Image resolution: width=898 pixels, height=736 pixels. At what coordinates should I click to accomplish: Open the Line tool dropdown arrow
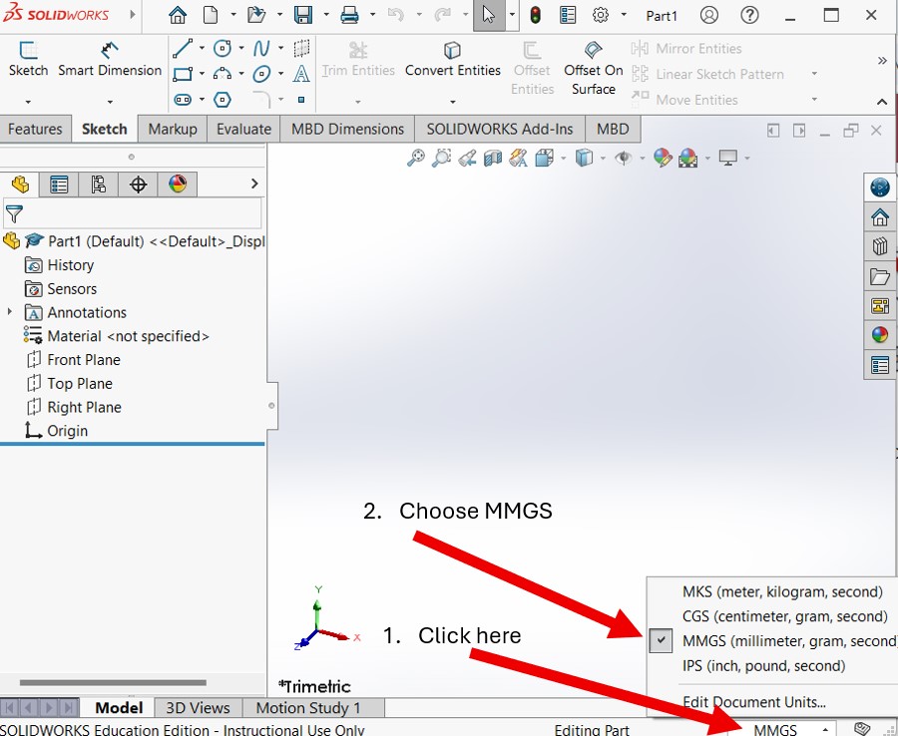click(202, 49)
